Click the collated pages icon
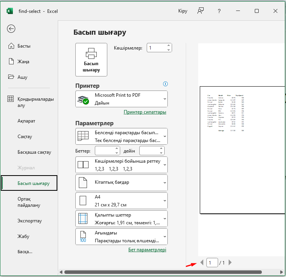The height and width of the screenshot is (277, 286). 83,165
